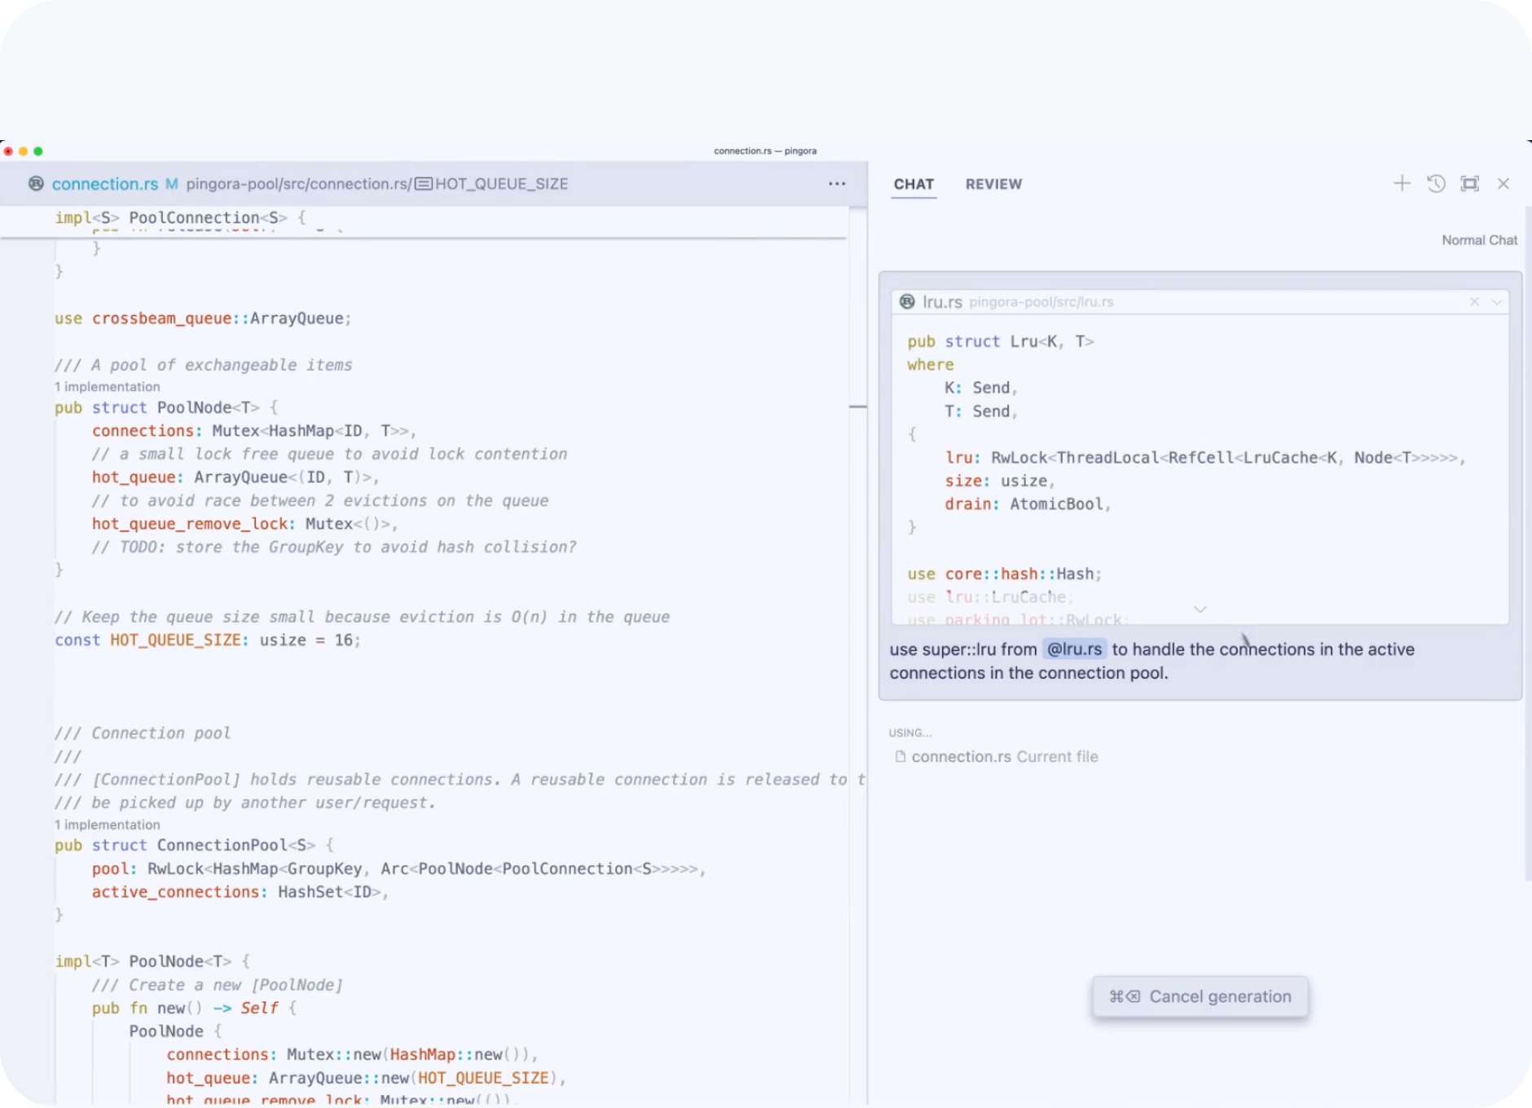1532x1108 pixels.
Task: Click Rust file icon on connection.rs tab
Action: [x=36, y=184]
